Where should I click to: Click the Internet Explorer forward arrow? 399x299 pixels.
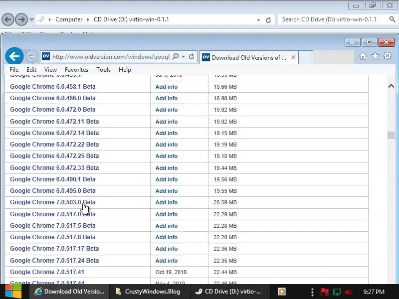pos(31,56)
